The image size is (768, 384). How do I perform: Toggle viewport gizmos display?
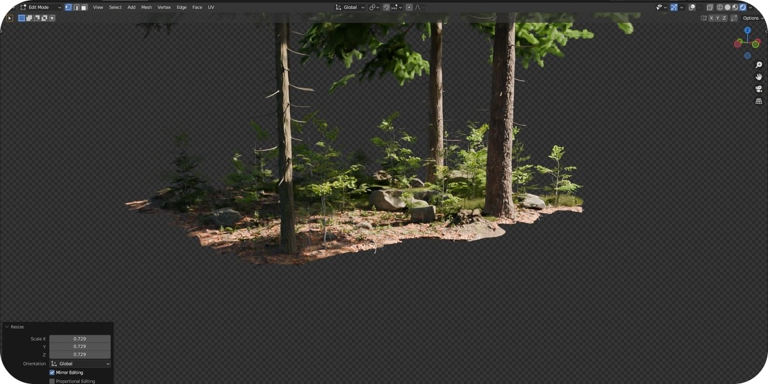674,8
